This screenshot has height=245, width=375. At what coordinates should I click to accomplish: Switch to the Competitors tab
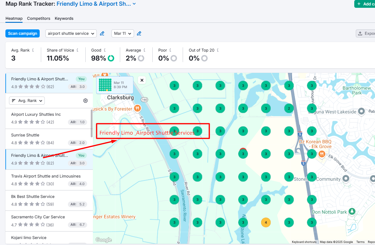pos(38,18)
